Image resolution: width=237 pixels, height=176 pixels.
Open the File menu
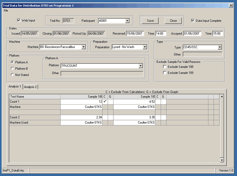pos(6,11)
